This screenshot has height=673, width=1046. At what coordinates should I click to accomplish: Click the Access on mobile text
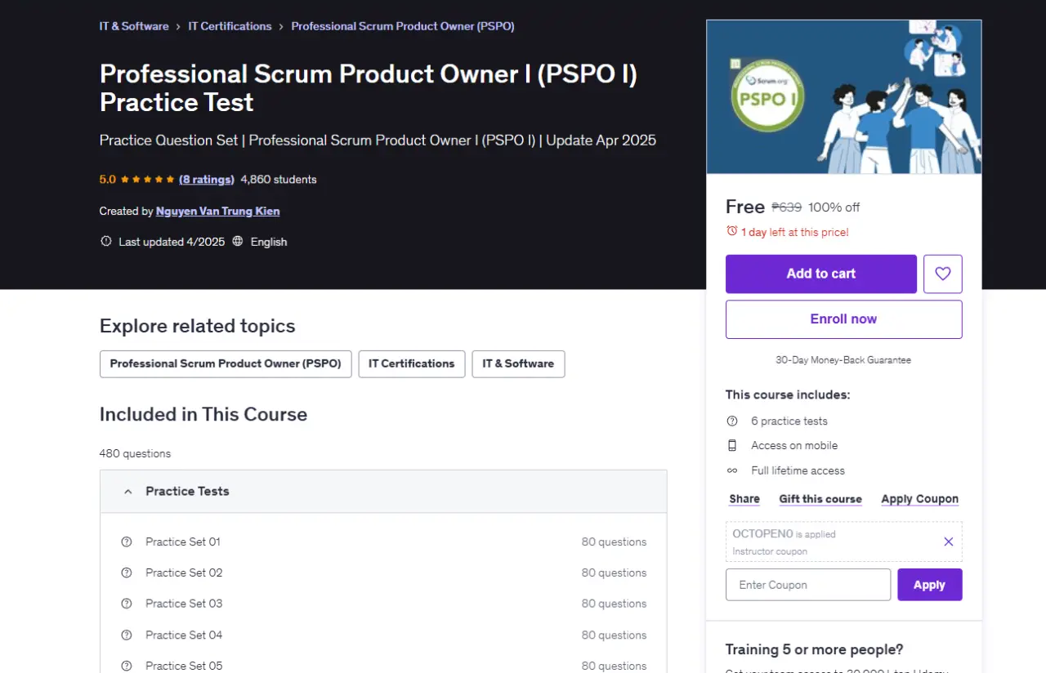[x=794, y=446]
